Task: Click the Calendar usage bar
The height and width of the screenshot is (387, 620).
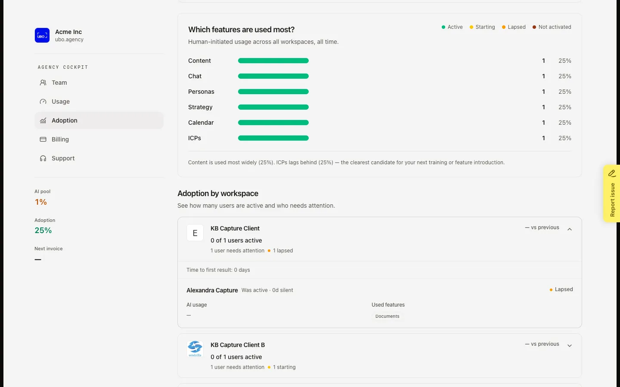Action: pos(273,123)
